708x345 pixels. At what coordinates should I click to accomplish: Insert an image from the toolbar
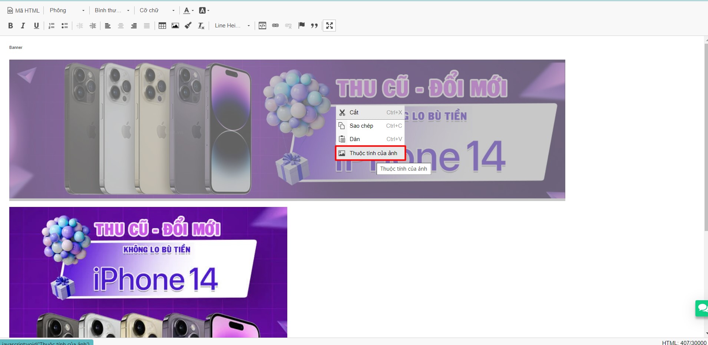[175, 26]
